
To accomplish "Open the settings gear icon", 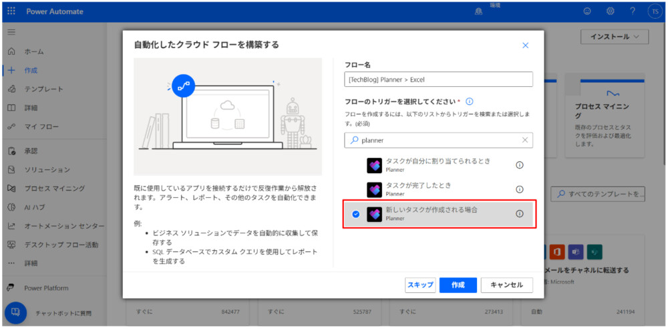I will click(x=610, y=11).
